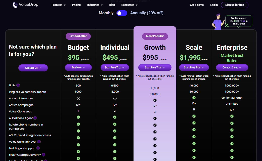
Task: Expand the Resources dropdown menu
Action: 129,5
